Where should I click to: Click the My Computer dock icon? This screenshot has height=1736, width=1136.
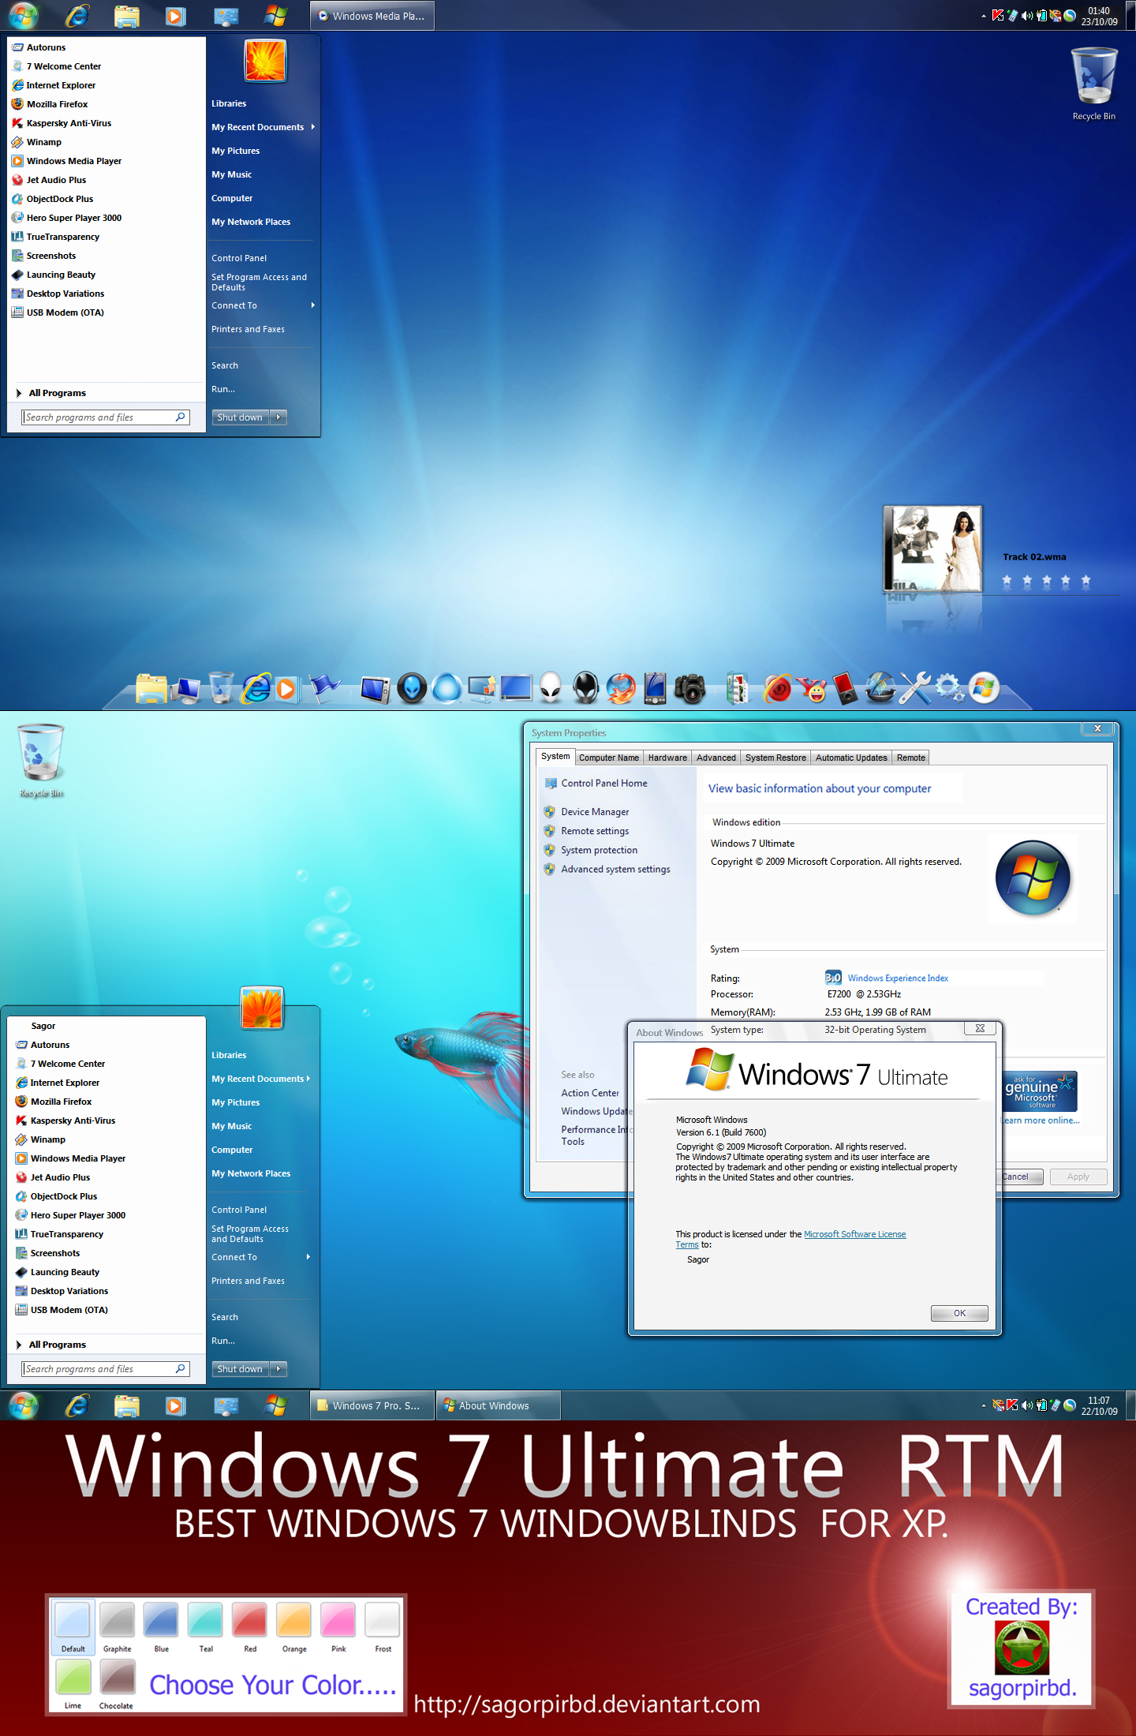(x=187, y=689)
